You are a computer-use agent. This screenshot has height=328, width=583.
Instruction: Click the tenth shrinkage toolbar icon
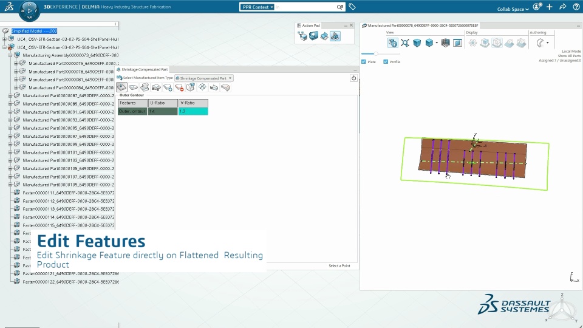pyautogui.click(x=225, y=87)
